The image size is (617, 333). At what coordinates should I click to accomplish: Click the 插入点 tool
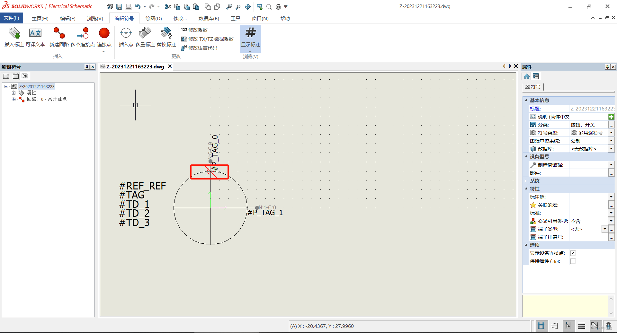click(126, 38)
